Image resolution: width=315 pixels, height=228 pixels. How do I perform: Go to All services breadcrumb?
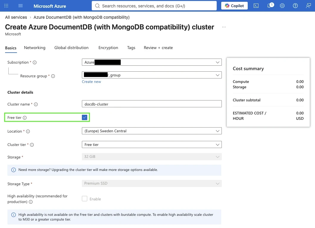(x=16, y=17)
